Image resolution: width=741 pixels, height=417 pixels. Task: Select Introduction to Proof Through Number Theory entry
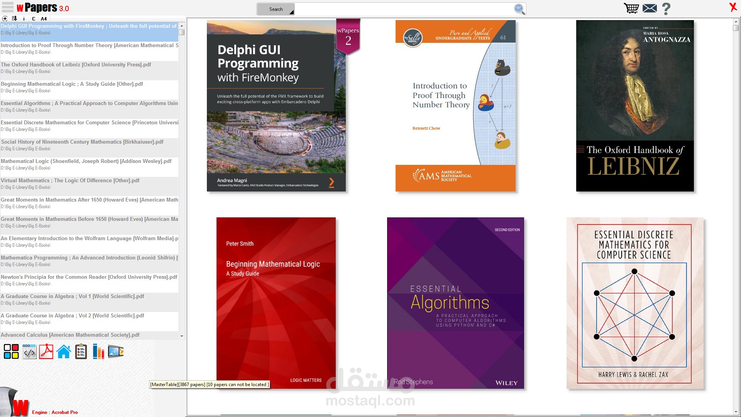pyautogui.click(x=89, y=51)
